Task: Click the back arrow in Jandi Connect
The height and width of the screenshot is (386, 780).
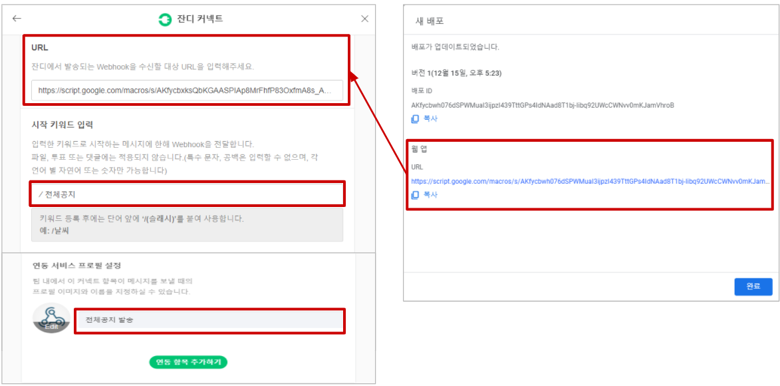Action: pos(17,19)
